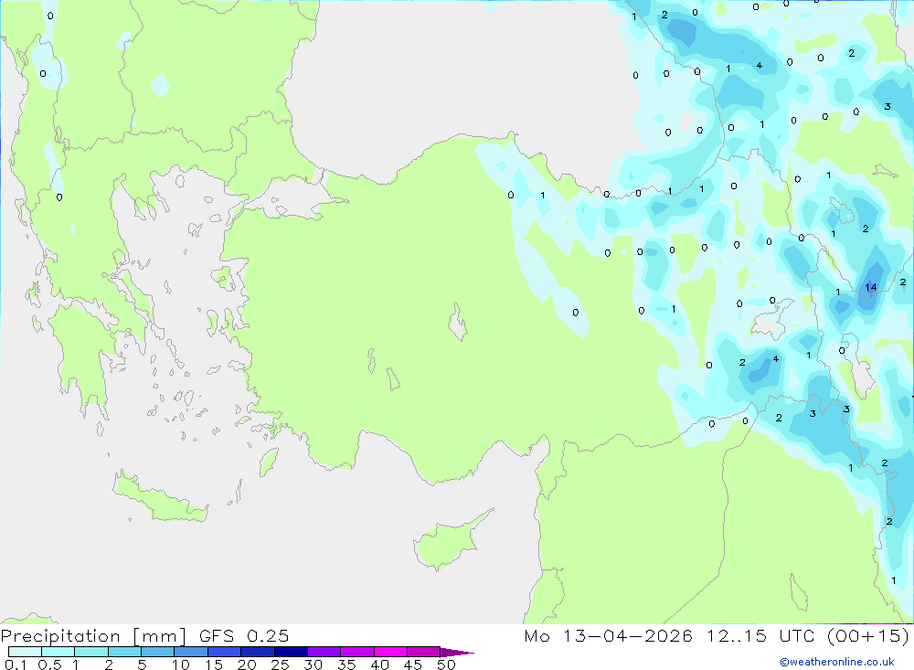This screenshot has height=670, width=914.
Task: Click the "(00+15)" forecast offset text
Action: 868,635
